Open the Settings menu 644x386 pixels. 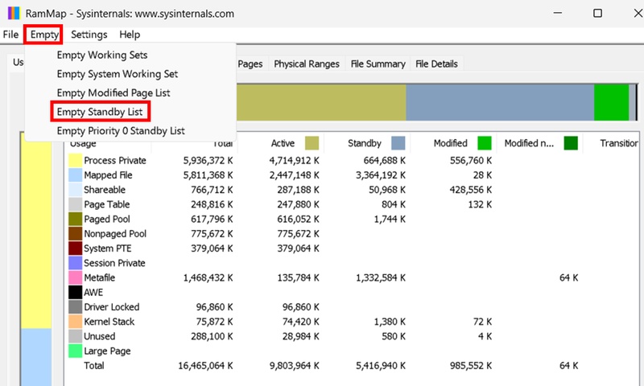[x=89, y=35]
